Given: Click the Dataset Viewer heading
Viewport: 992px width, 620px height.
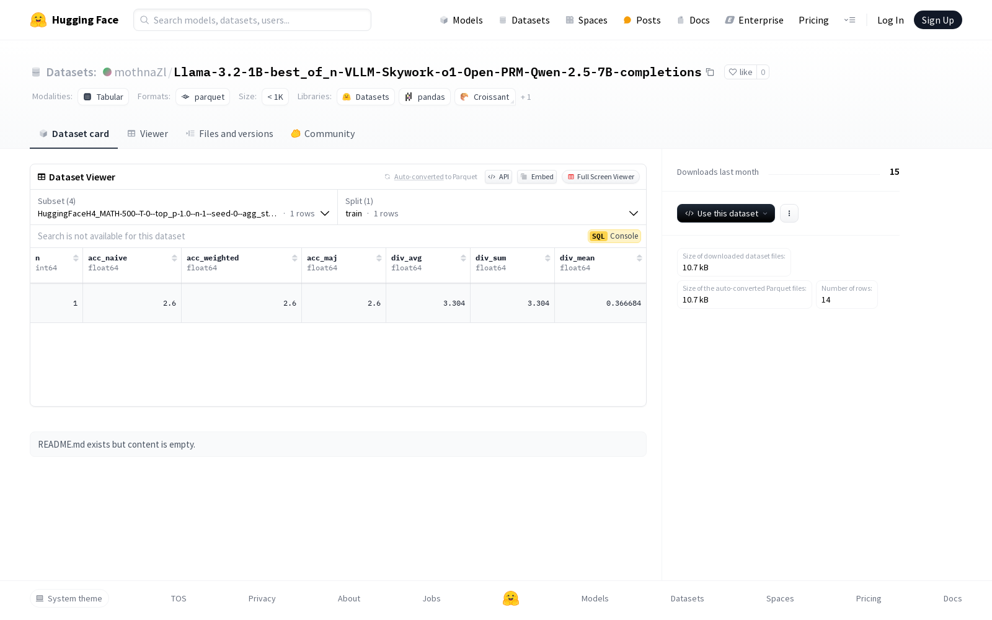Looking at the screenshot, I should coord(82,177).
